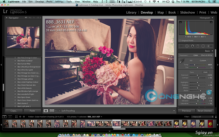The width and height of the screenshot is (219, 137).
Task: Enable the Soft Proofing checkbox
Action: coord(60,111)
